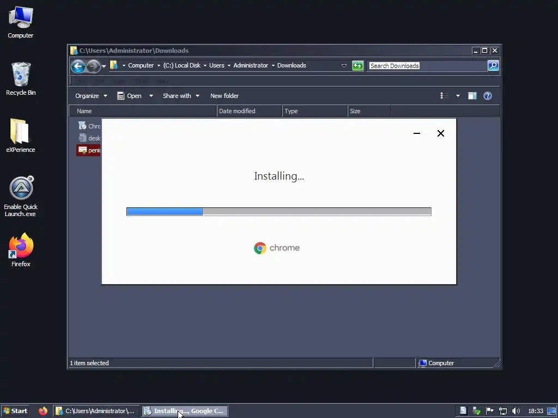Expand arrow before Administrator in breadcrumb

pos(229,65)
